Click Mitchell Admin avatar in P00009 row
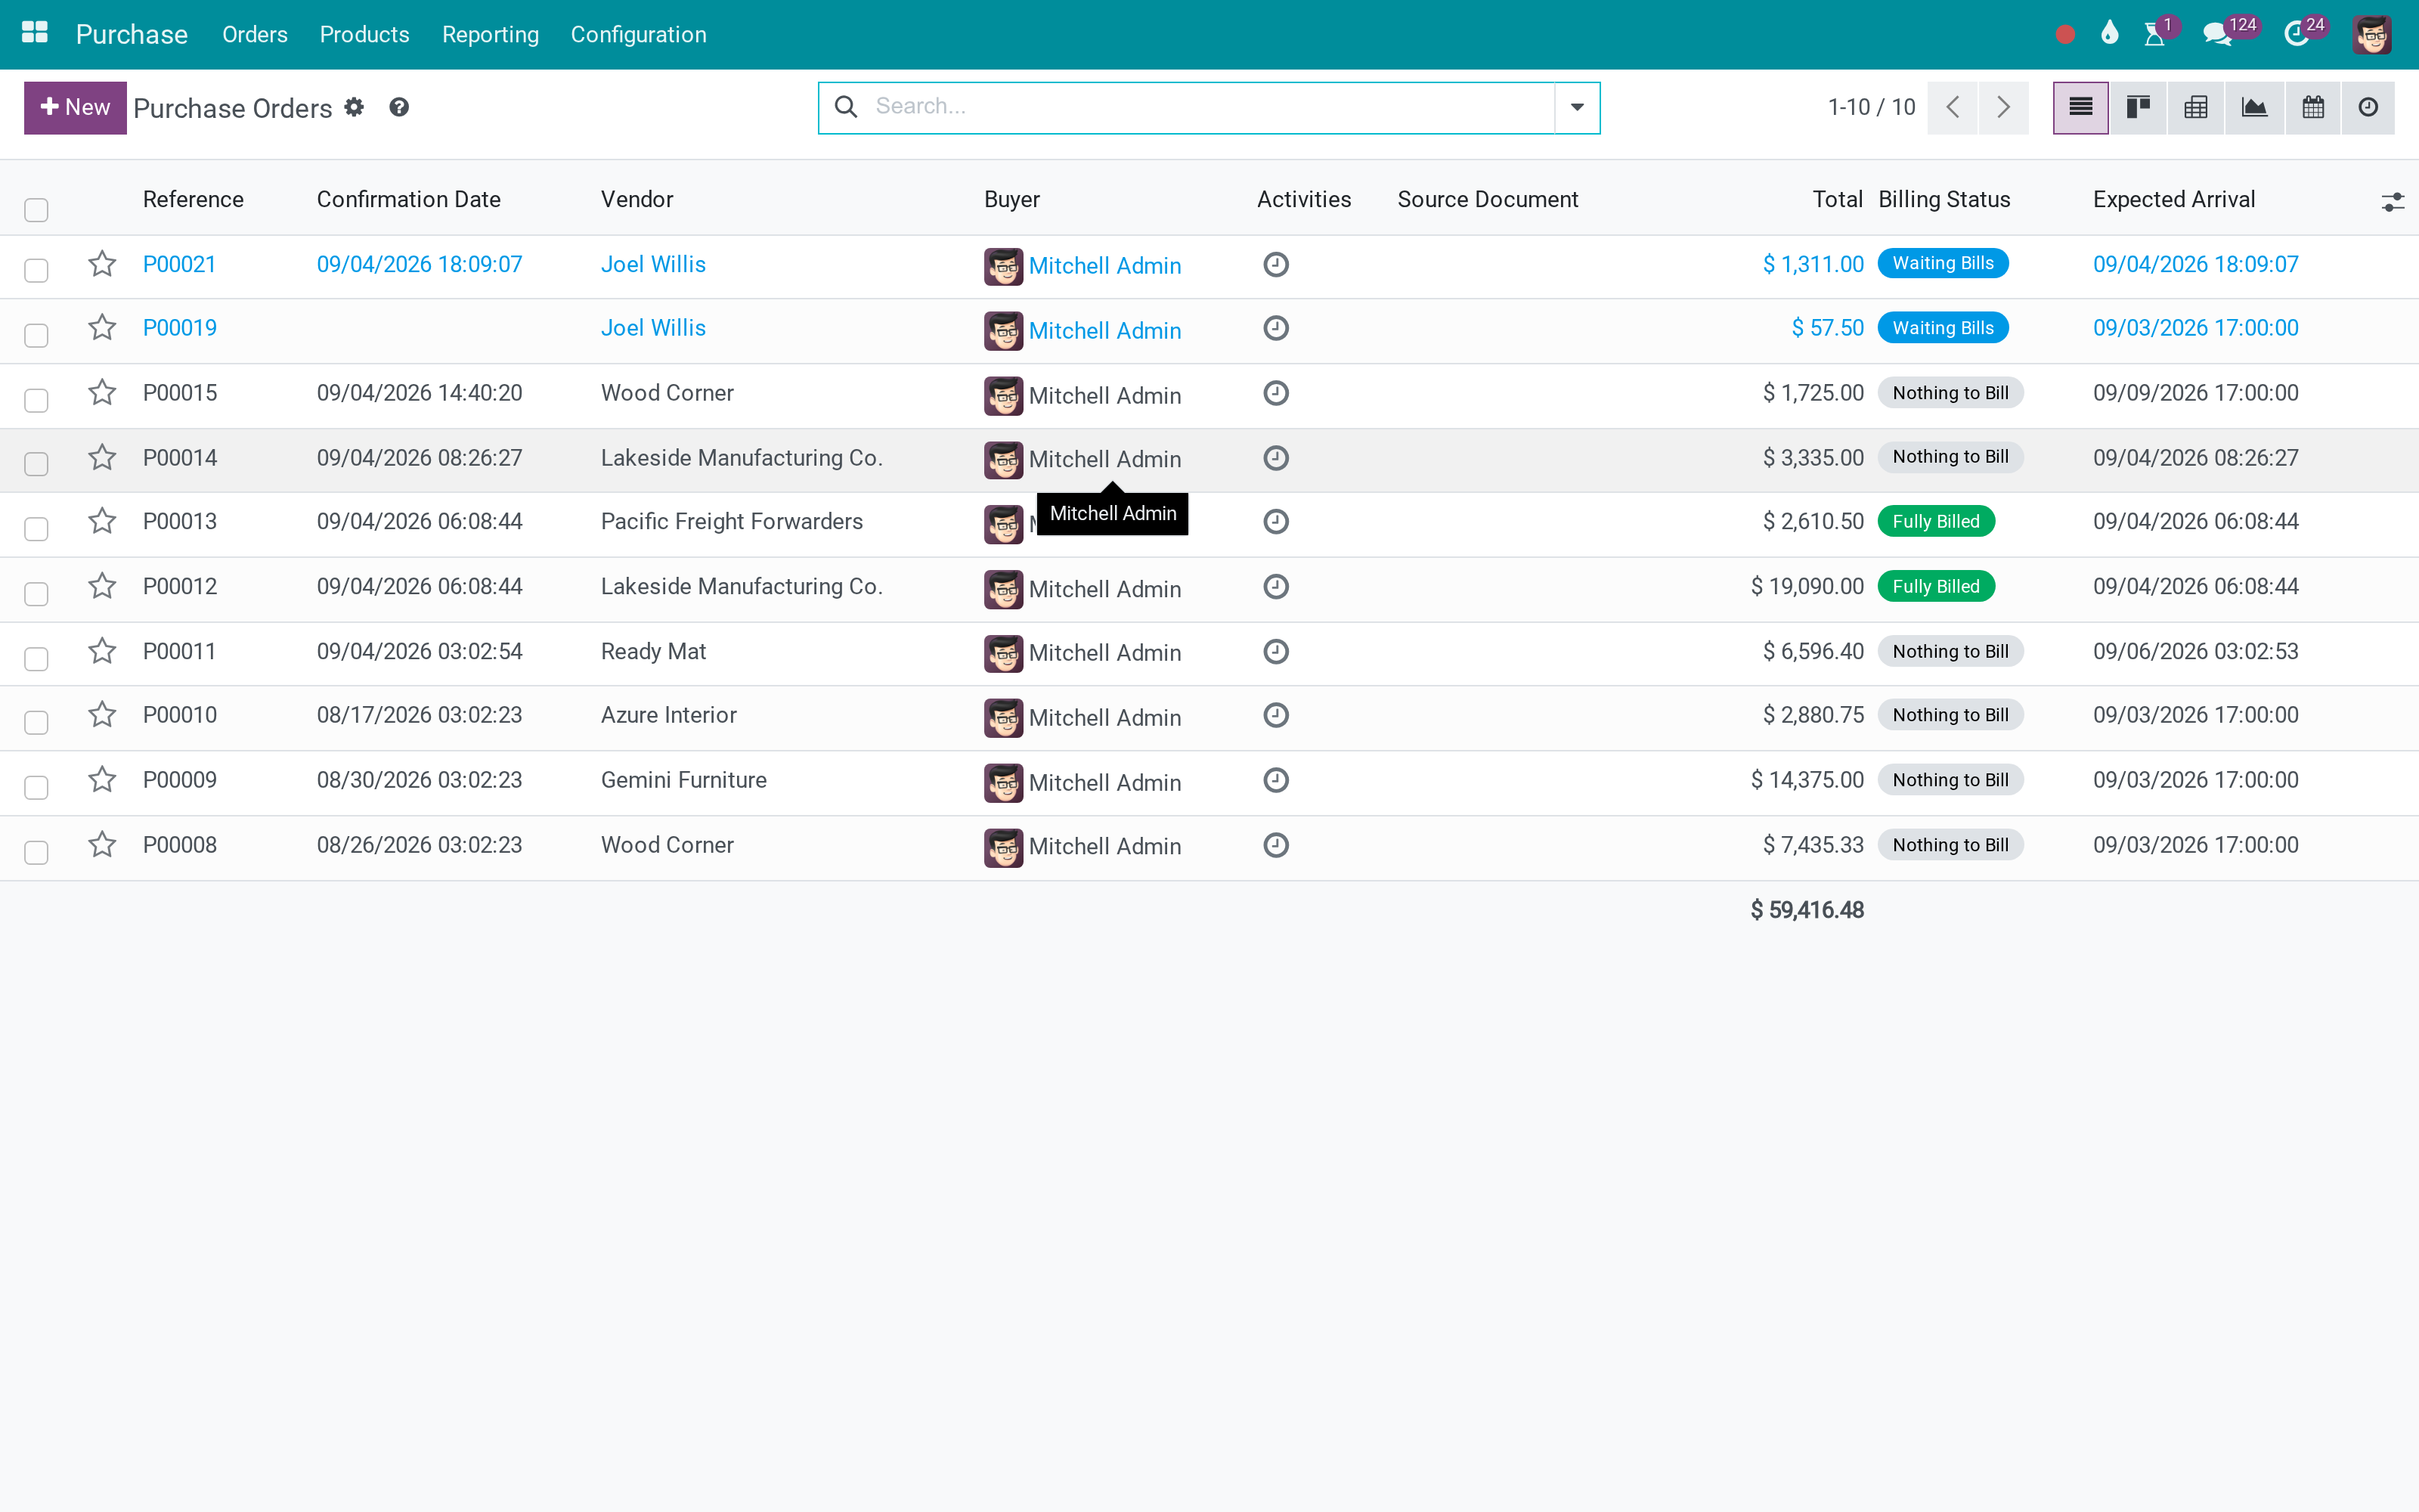The image size is (2419, 1512). click(1002, 783)
